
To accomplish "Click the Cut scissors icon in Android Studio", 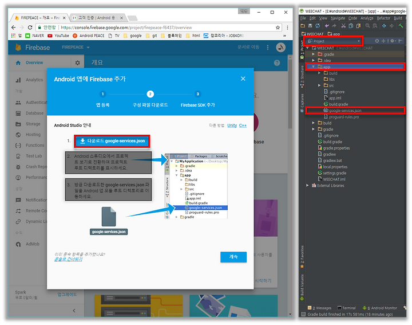I will tap(343, 26).
